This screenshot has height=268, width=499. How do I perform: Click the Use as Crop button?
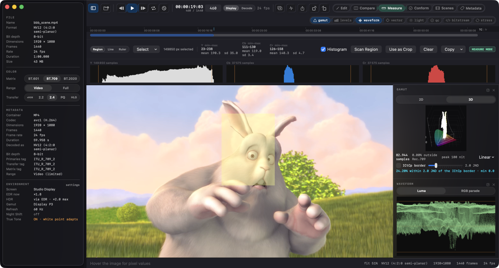[400, 49]
